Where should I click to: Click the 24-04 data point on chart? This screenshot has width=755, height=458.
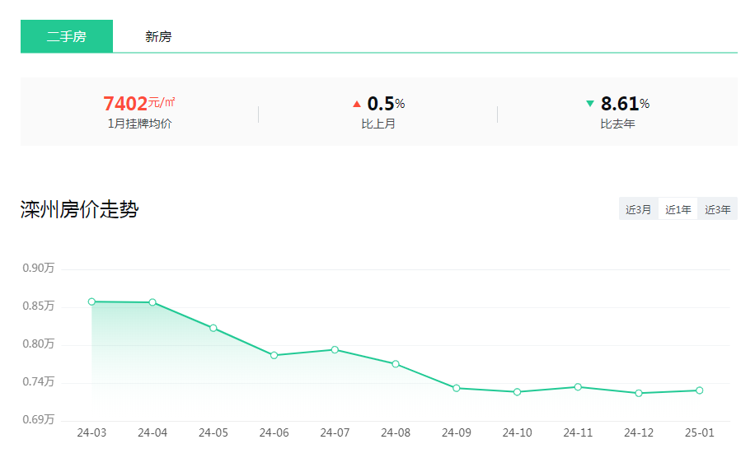[152, 302]
